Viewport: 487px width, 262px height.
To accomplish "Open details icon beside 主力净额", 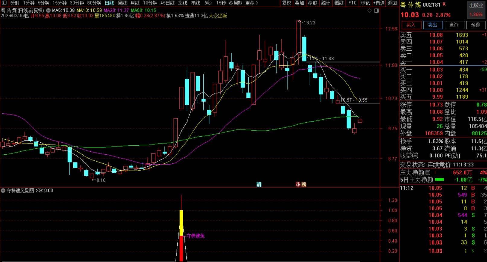I will click(x=428, y=172).
